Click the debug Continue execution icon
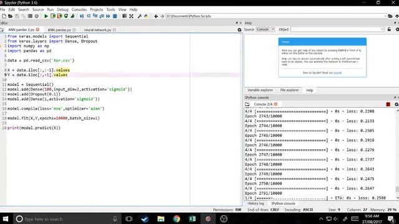 point(108,16)
